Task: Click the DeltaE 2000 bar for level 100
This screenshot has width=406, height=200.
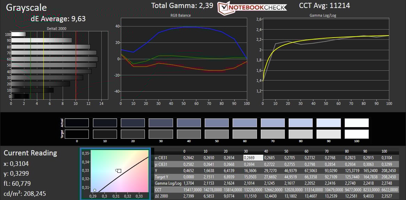Action: [x=18, y=34]
